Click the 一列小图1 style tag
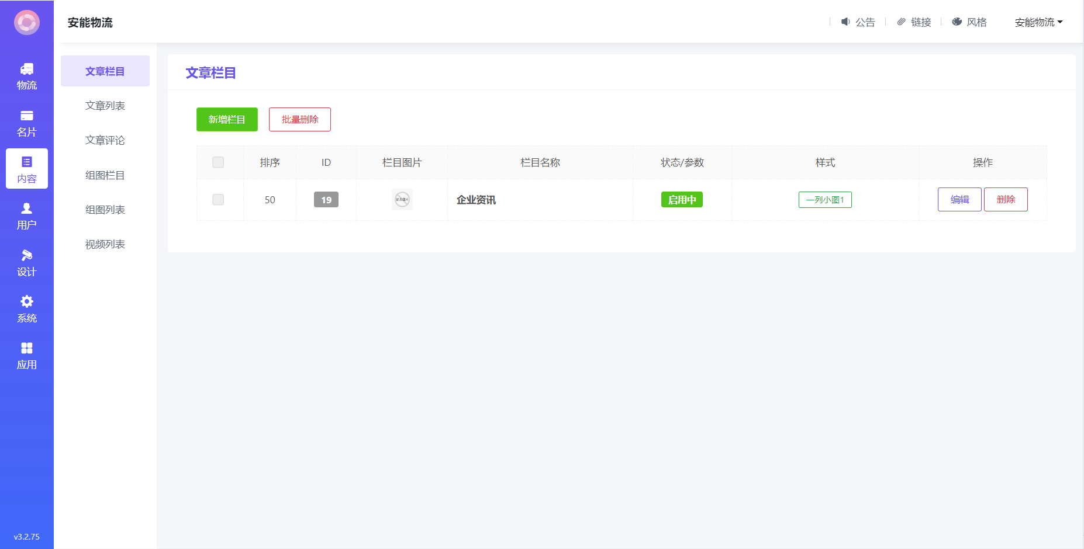Image resolution: width=1084 pixels, height=549 pixels. [x=825, y=200]
